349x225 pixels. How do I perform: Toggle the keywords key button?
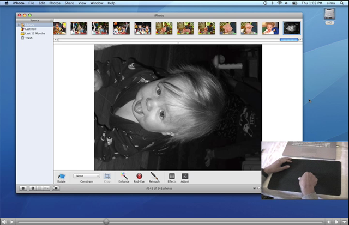[x=46, y=188]
